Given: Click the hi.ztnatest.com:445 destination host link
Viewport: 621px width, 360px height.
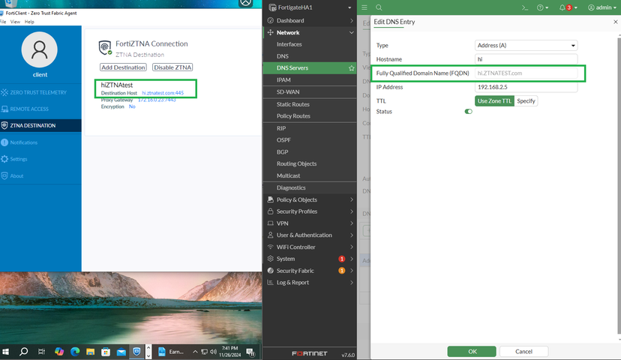Looking at the screenshot, I should [163, 93].
